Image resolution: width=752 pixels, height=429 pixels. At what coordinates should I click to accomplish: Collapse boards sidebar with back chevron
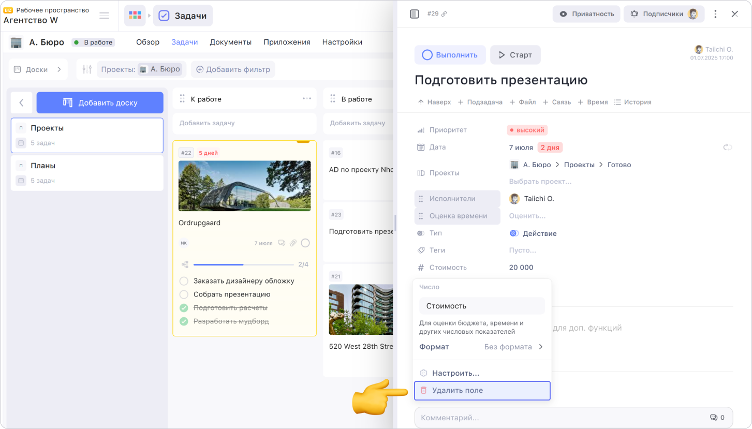tap(21, 102)
